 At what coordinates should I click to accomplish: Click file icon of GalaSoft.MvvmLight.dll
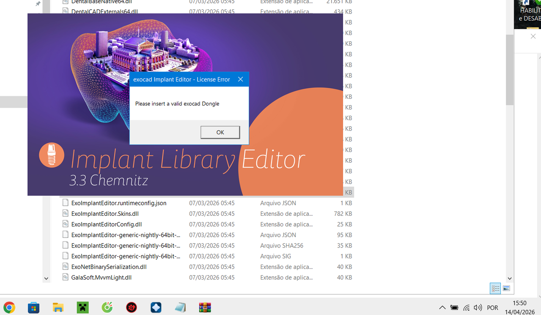(65, 277)
